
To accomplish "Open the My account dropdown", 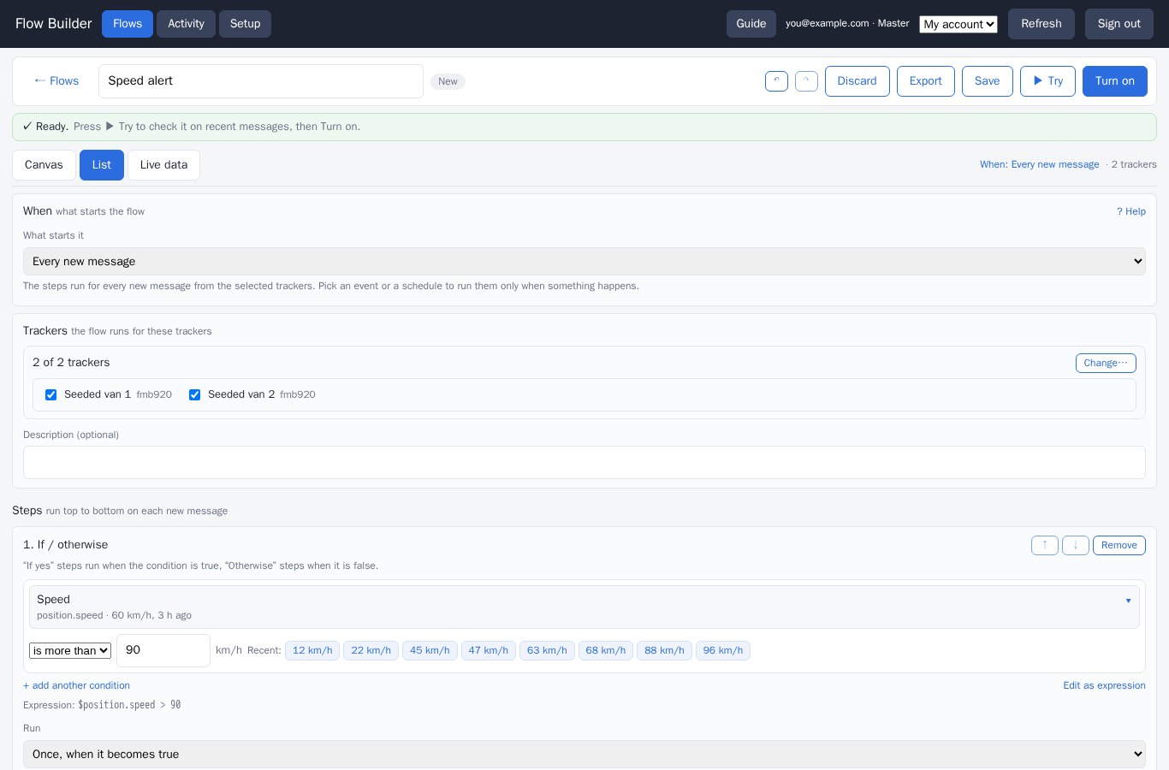I will (958, 24).
